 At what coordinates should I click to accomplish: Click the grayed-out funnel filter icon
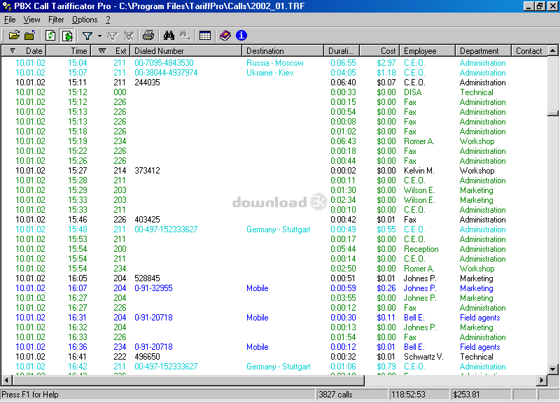pos(113,36)
